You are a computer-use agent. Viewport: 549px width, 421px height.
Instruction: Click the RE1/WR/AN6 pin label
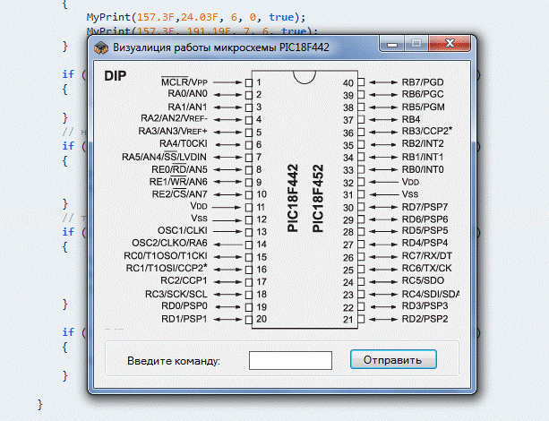tap(178, 182)
